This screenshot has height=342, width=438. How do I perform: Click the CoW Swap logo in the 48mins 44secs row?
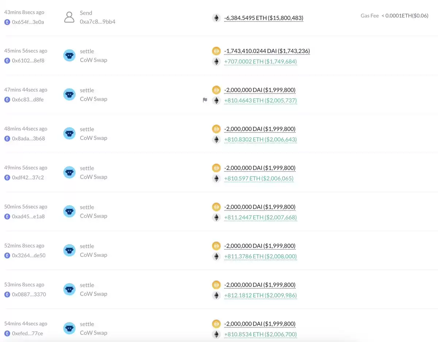[69, 134]
